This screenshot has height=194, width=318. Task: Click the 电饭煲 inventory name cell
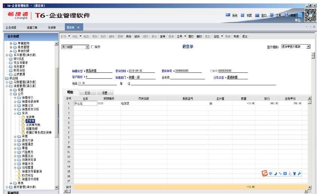(x=144, y=104)
